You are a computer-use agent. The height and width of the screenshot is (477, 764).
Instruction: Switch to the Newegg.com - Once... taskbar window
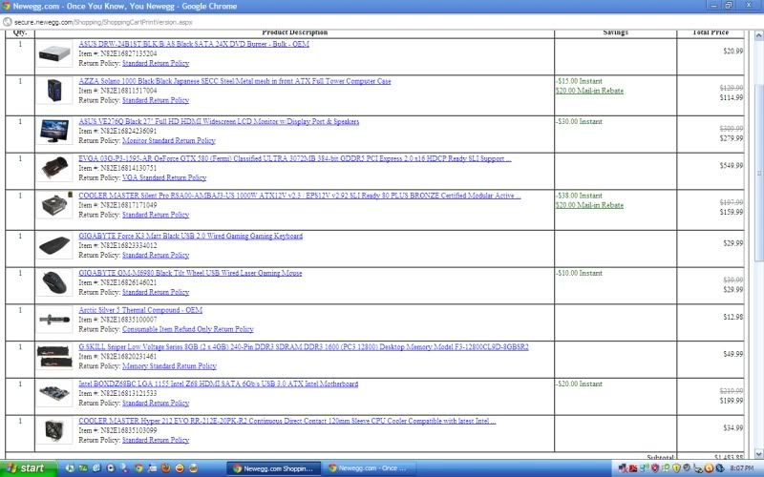pos(369,468)
